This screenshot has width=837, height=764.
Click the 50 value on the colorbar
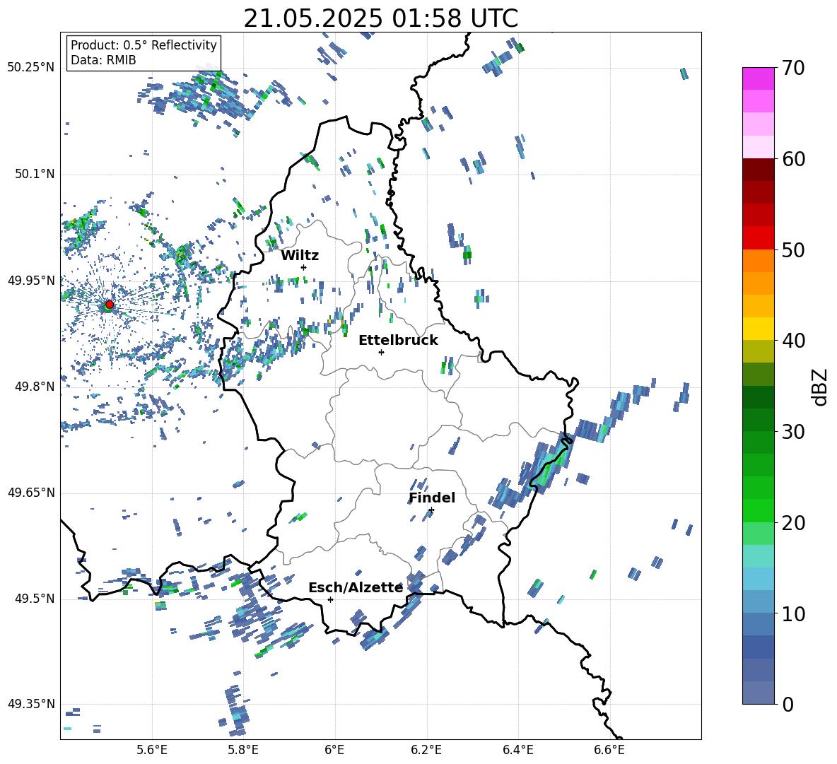click(793, 249)
